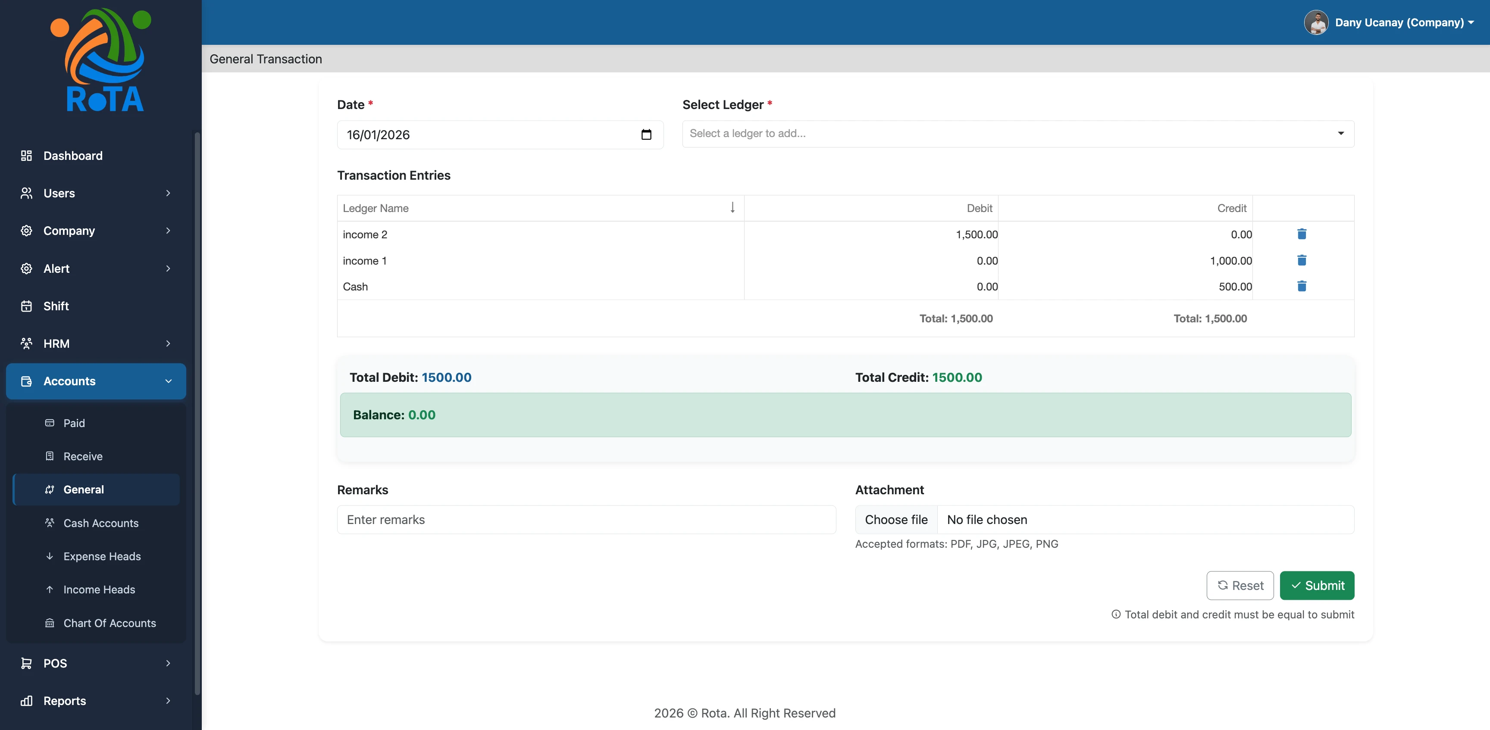
Task: Open the Chart Of Accounts page
Action: (110, 623)
